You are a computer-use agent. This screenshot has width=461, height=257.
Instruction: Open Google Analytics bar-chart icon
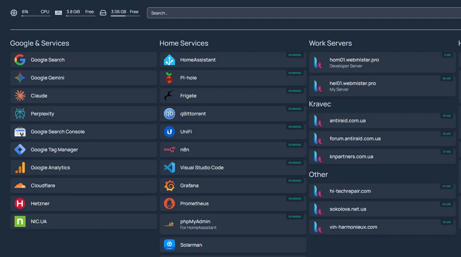20,168
